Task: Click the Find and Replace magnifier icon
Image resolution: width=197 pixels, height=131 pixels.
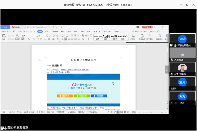Action: tap(160, 36)
